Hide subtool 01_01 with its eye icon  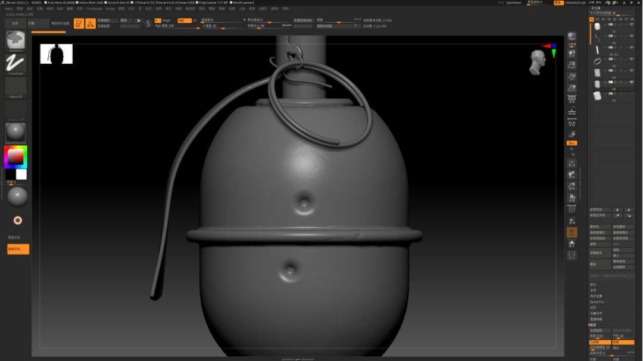(632, 48)
